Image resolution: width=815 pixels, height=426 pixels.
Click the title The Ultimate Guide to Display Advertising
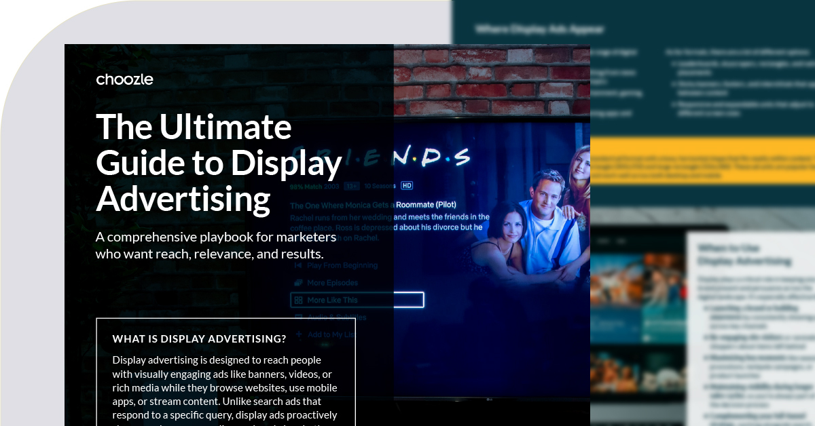tap(219, 163)
